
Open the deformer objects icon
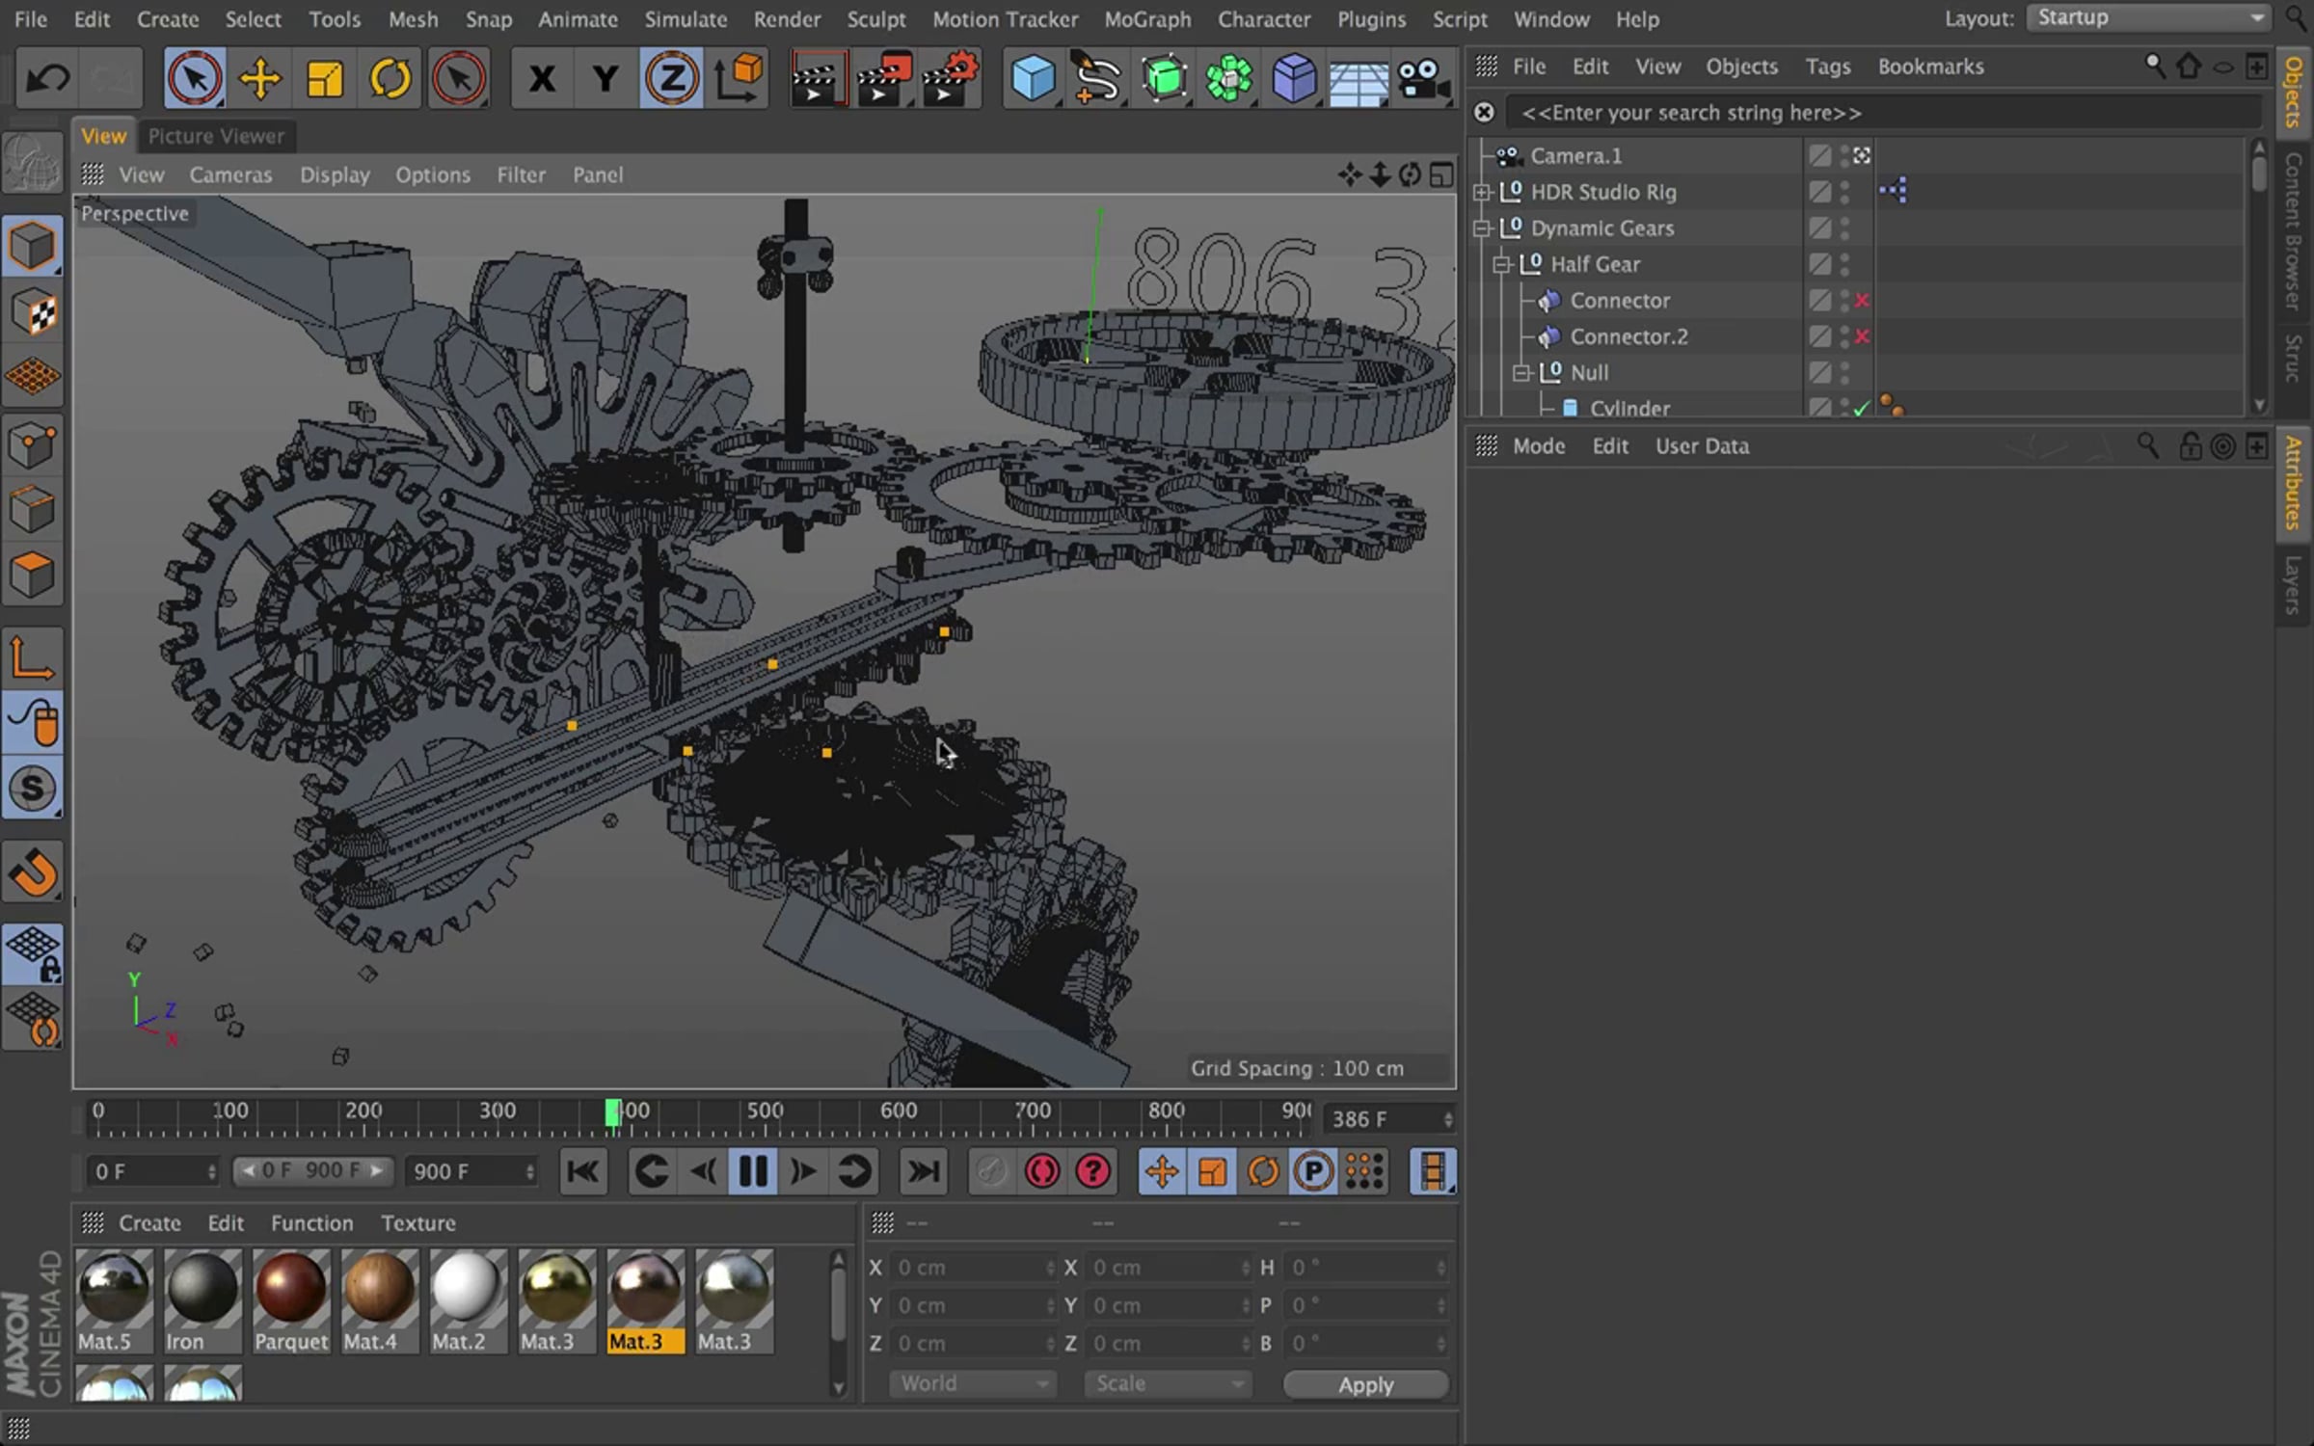[1293, 77]
